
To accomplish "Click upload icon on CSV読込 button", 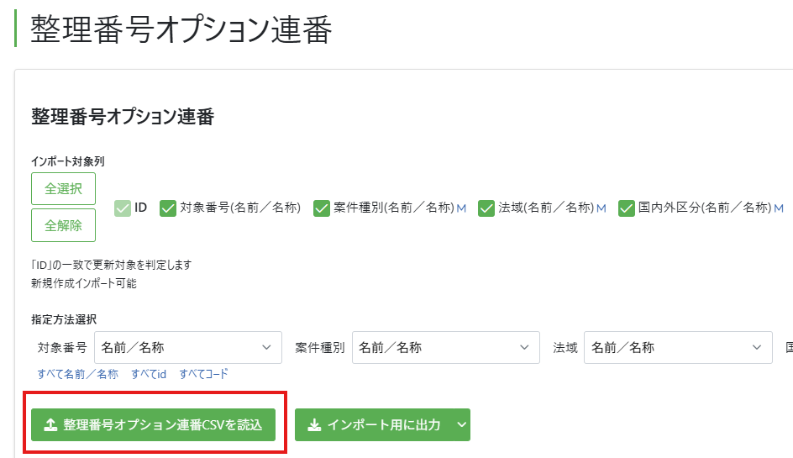I will pos(50,424).
